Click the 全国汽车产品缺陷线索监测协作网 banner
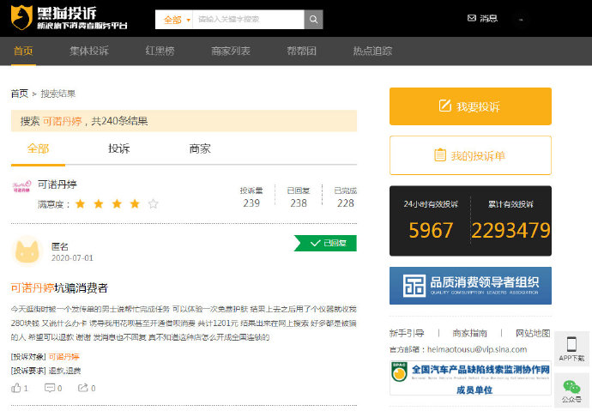 (470, 378)
